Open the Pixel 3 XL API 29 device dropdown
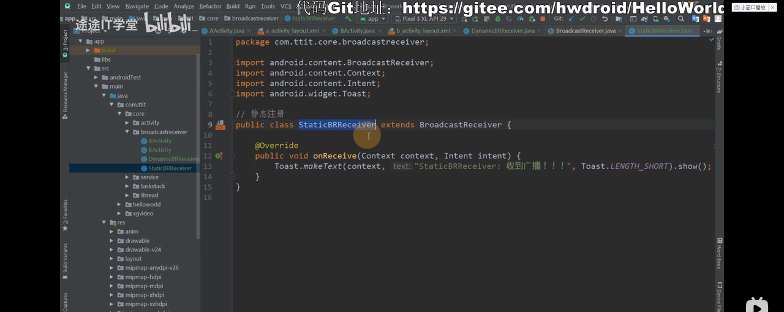This screenshot has height=312, width=784. pos(424,19)
